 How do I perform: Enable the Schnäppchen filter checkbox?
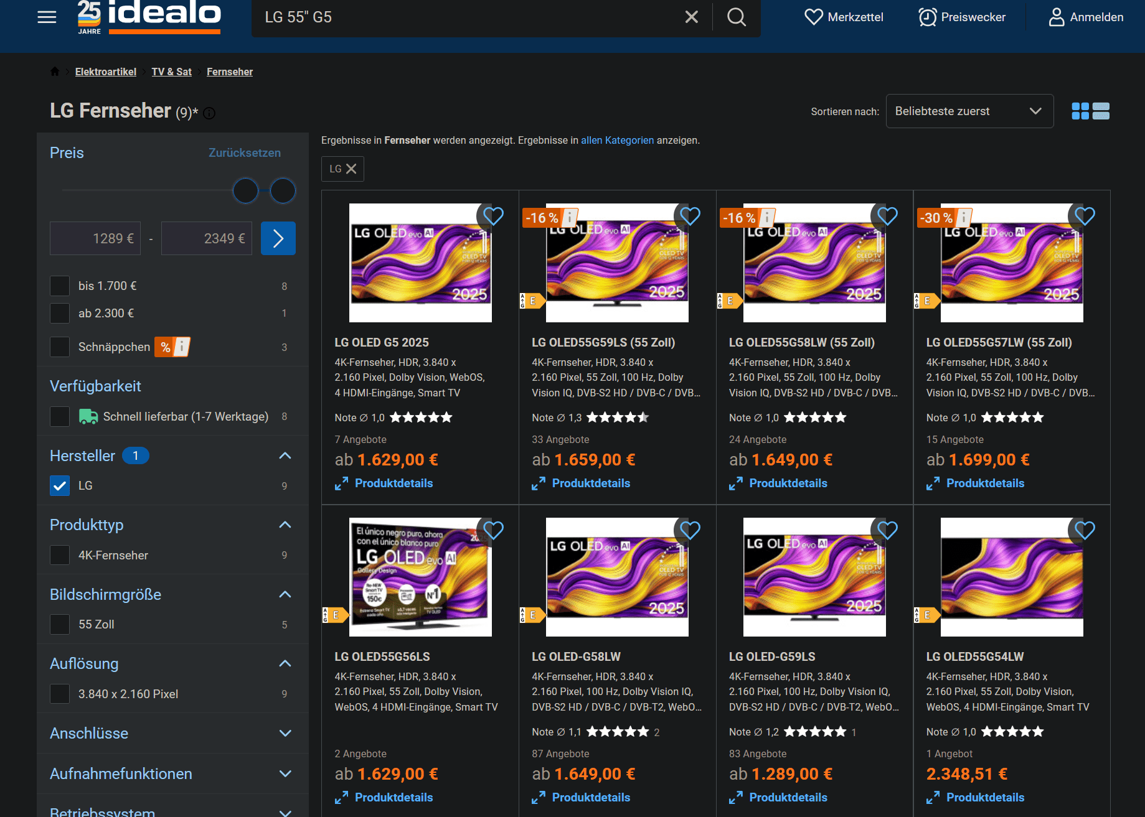[60, 347]
